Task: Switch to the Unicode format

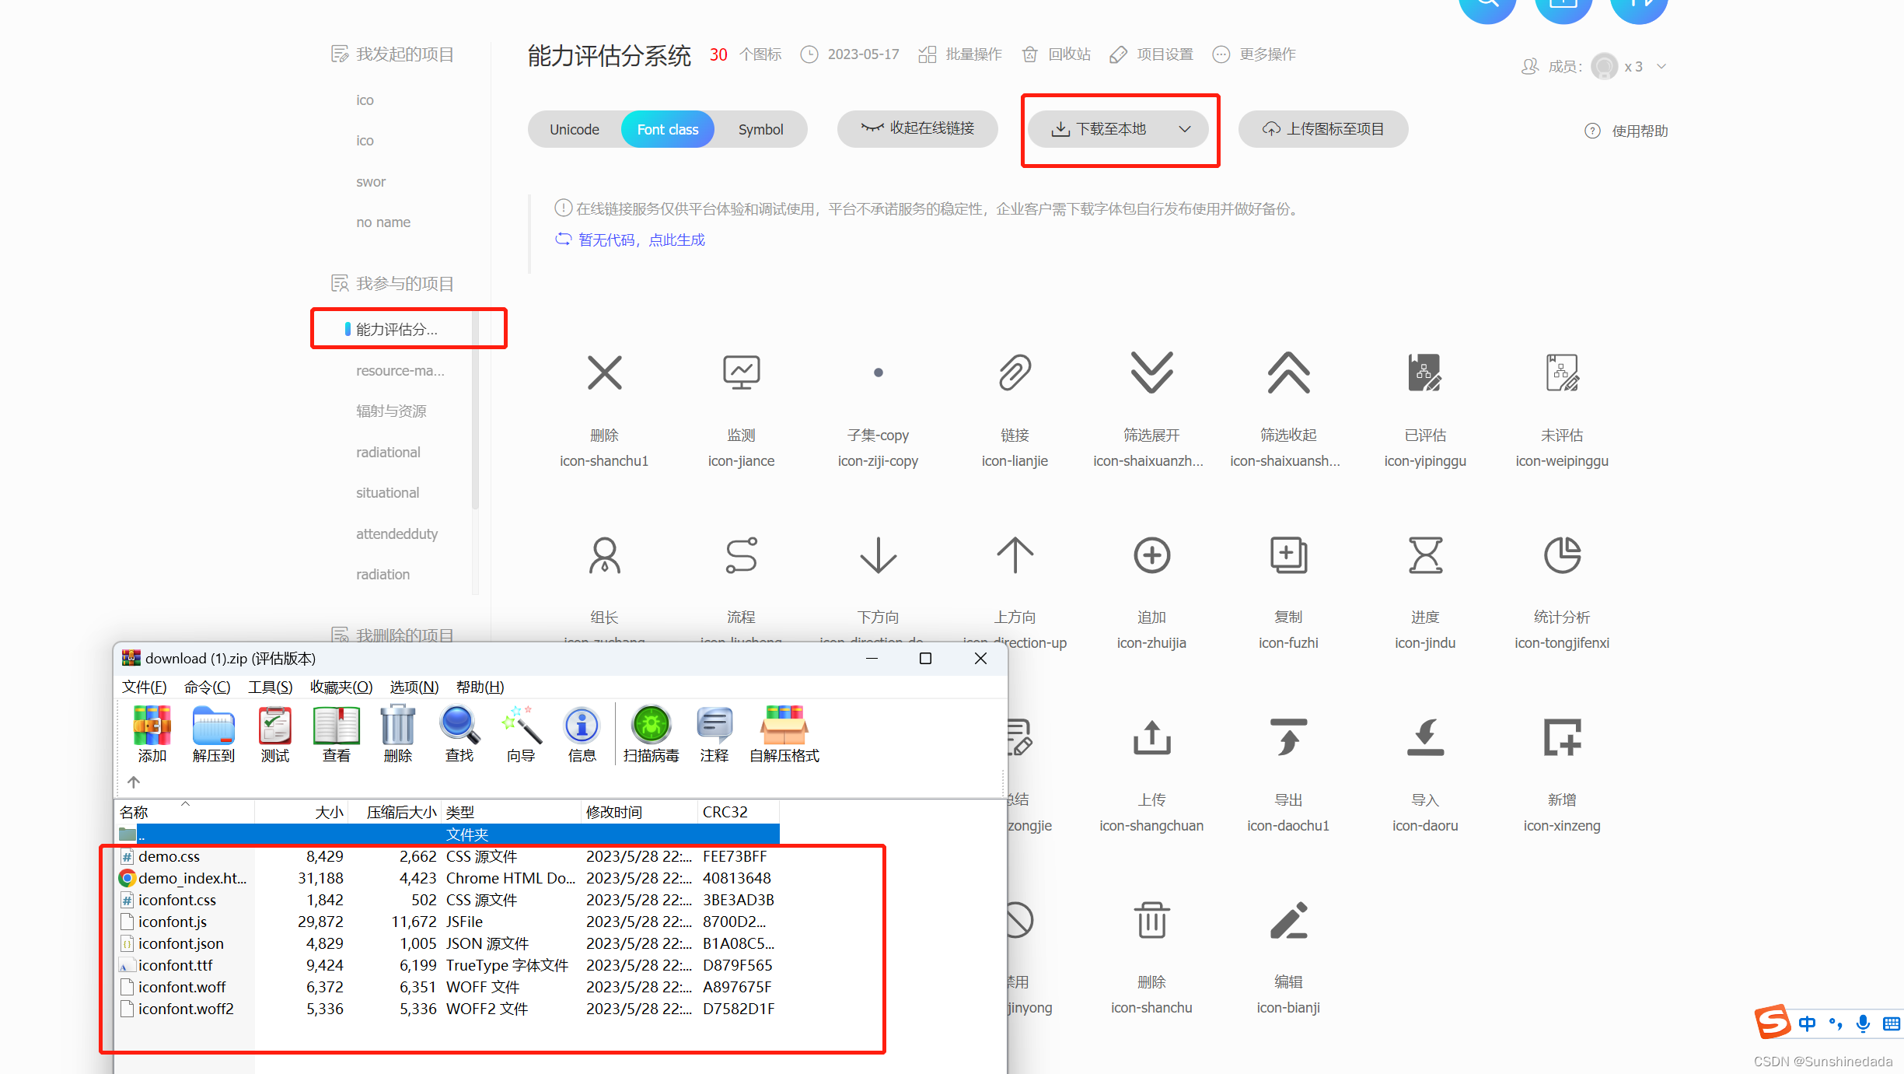Action: 575,129
